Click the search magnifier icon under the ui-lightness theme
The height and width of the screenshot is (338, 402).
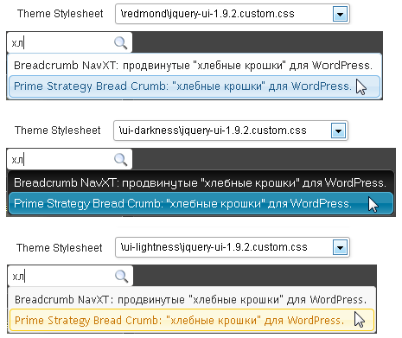[x=121, y=277]
